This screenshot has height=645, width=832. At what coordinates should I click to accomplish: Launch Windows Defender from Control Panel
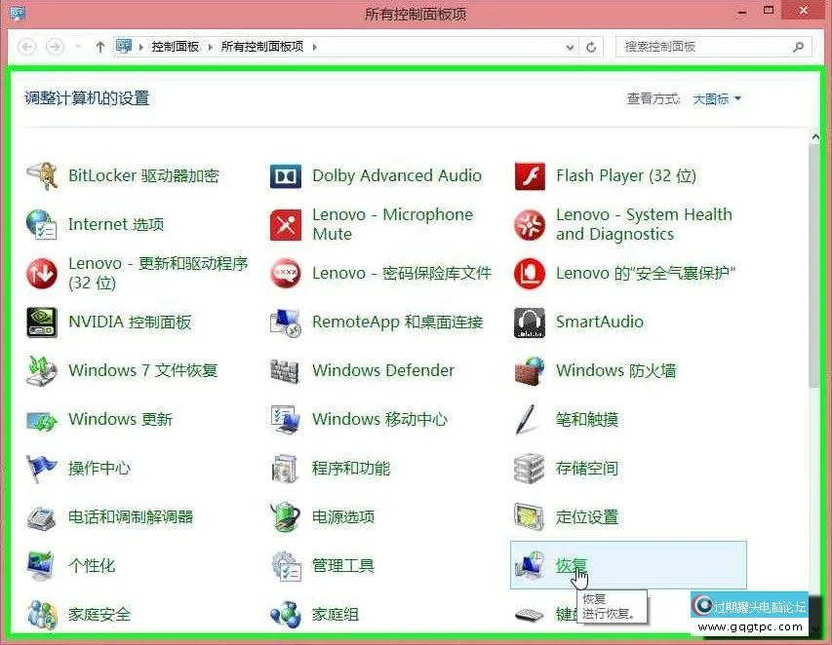tap(381, 370)
